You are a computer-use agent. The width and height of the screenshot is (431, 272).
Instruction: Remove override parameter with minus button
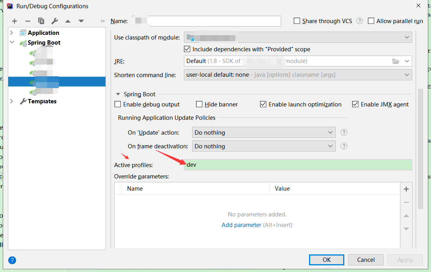pos(406,202)
